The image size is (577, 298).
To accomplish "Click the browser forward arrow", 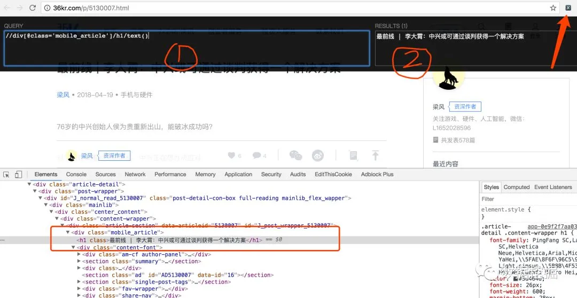I will [x=20, y=7].
